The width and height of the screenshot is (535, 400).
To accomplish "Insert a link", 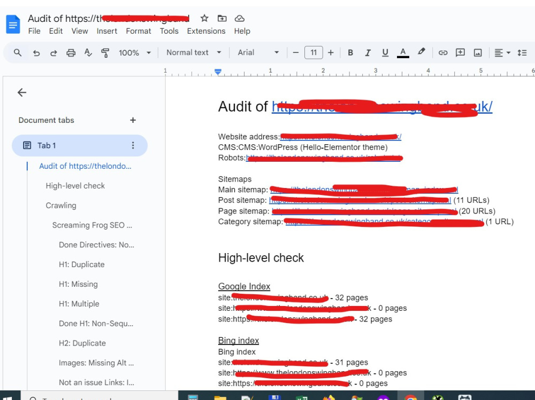I will coord(443,53).
